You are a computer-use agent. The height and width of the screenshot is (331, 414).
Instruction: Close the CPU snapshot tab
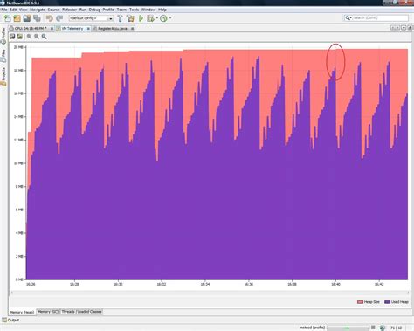(52, 29)
